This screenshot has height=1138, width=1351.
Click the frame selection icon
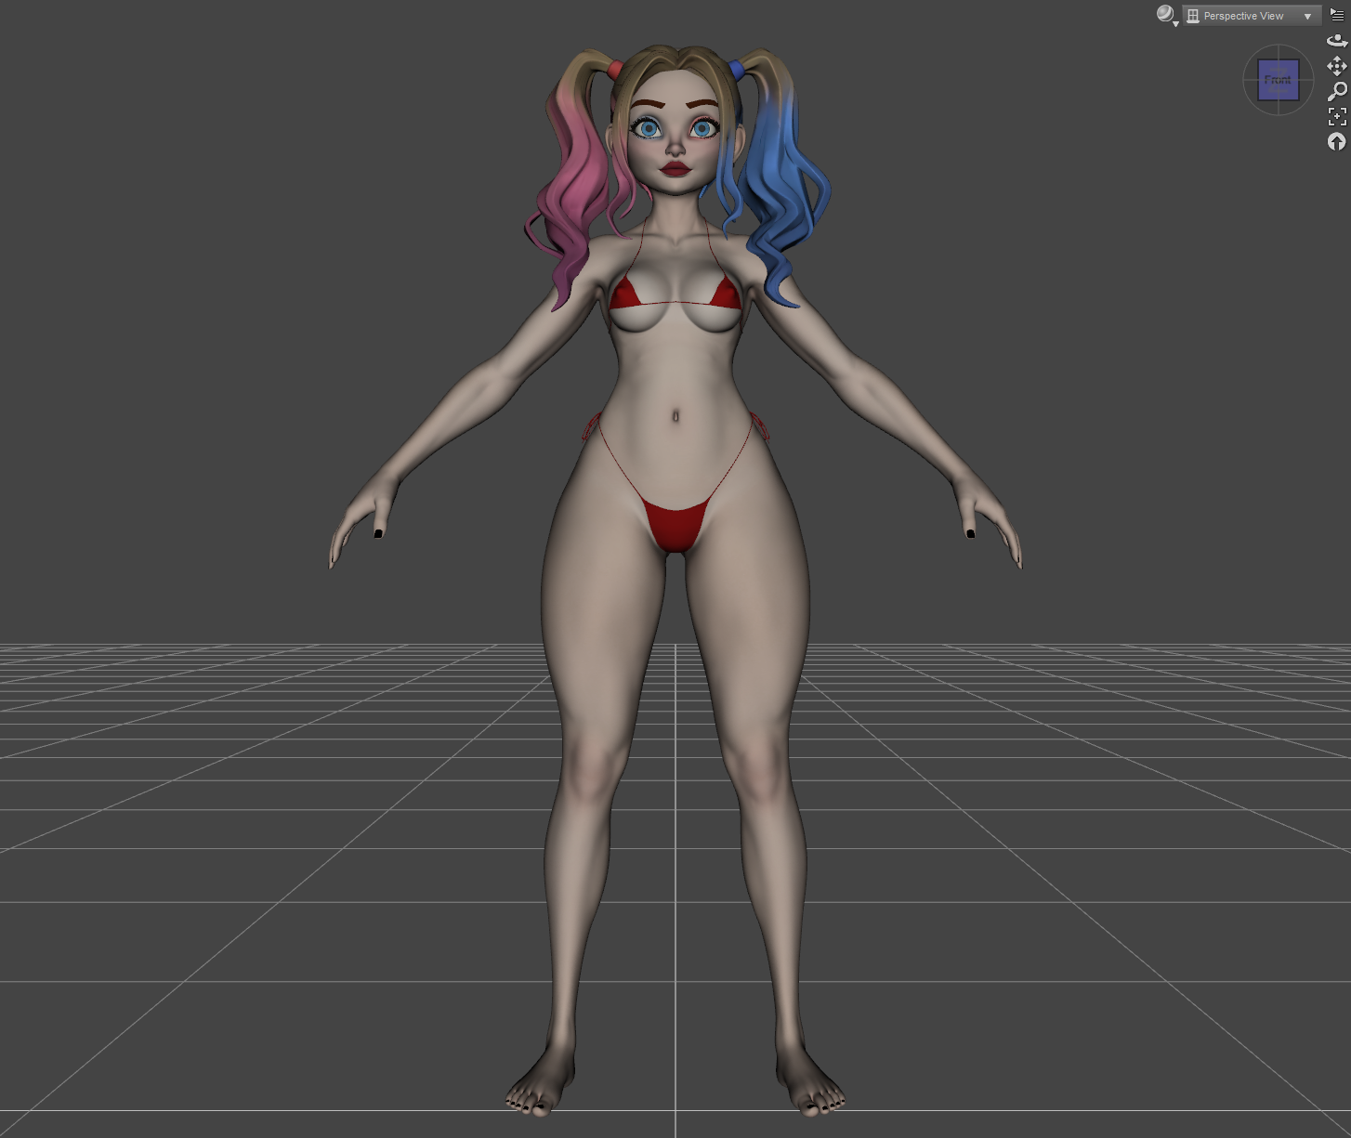[x=1337, y=116]
